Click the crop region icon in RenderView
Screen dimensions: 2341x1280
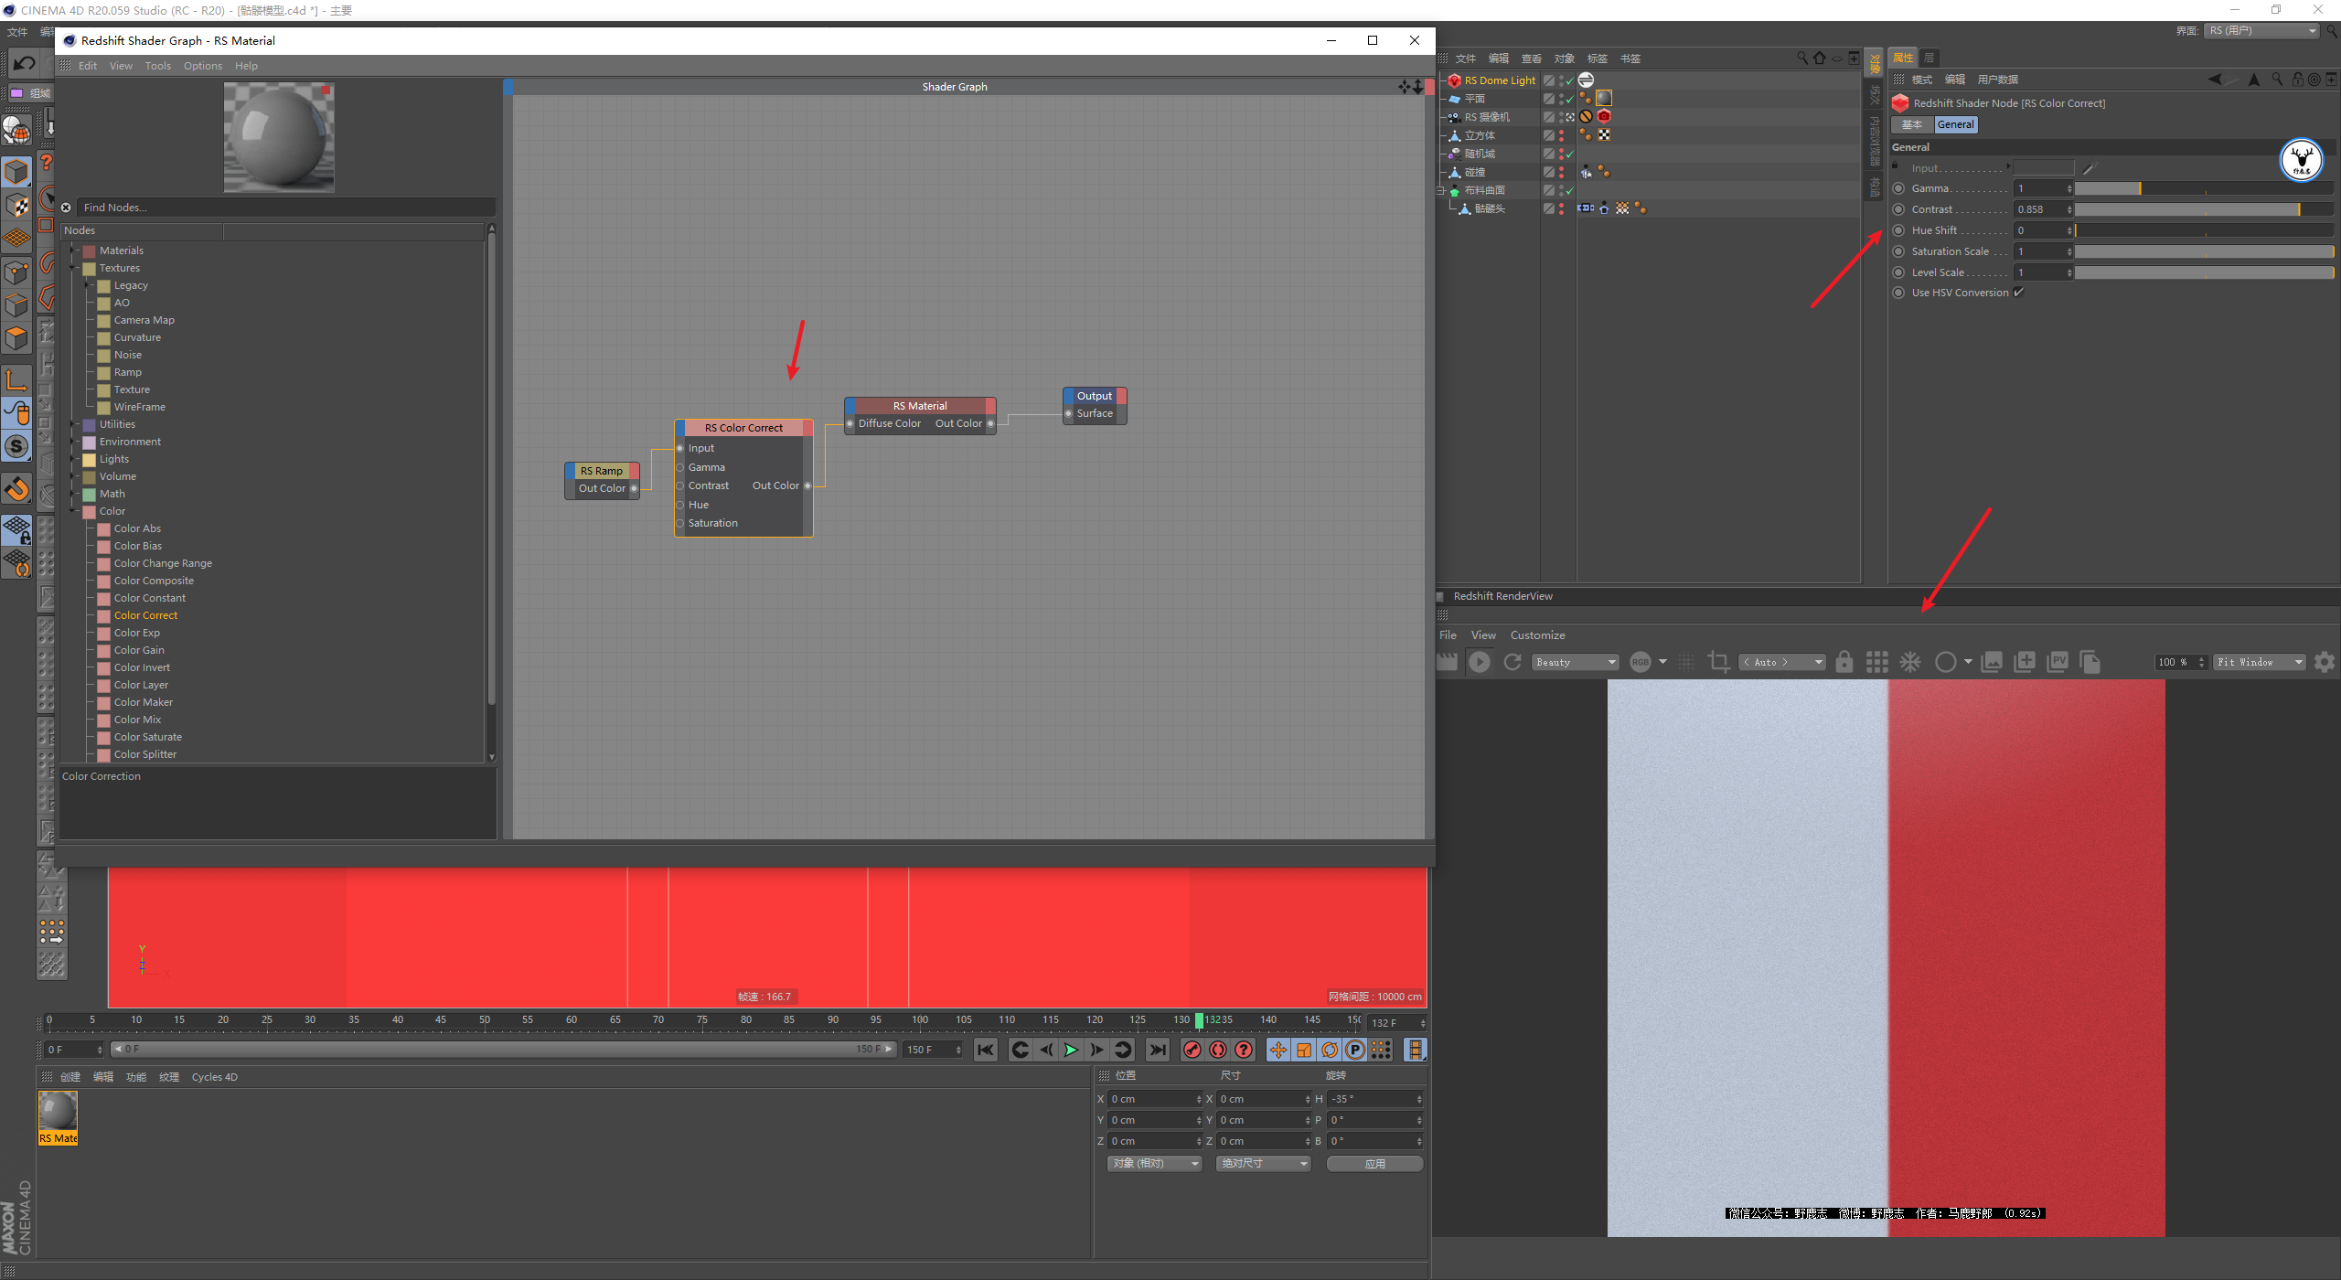tap(1718, 662)
